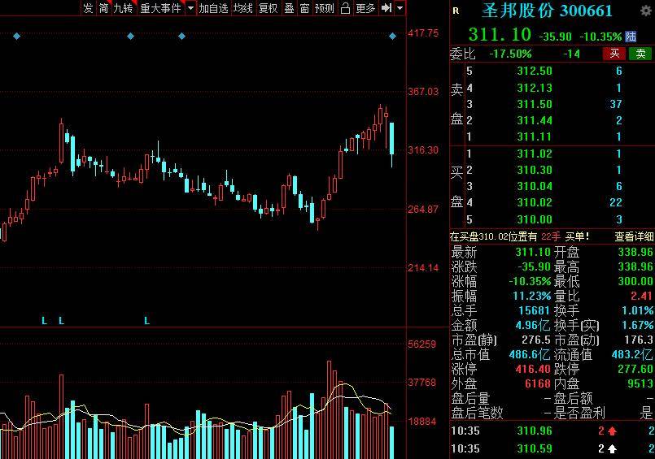Toggle the 预测 forecast option
Image resolution: width=655 pixels, height=459 pixels.
coord(325,8)
